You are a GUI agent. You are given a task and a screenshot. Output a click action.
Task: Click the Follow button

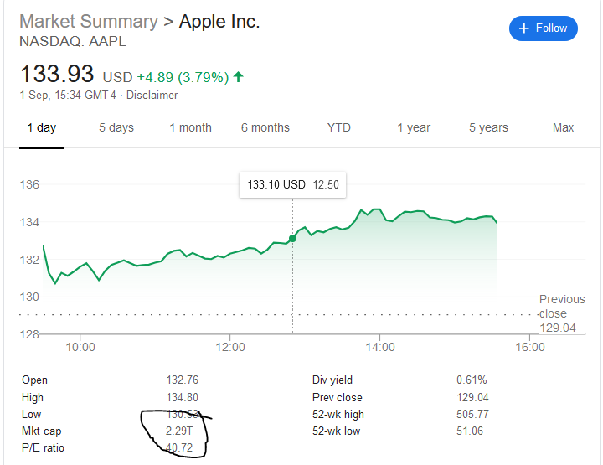tap(544, 28)
